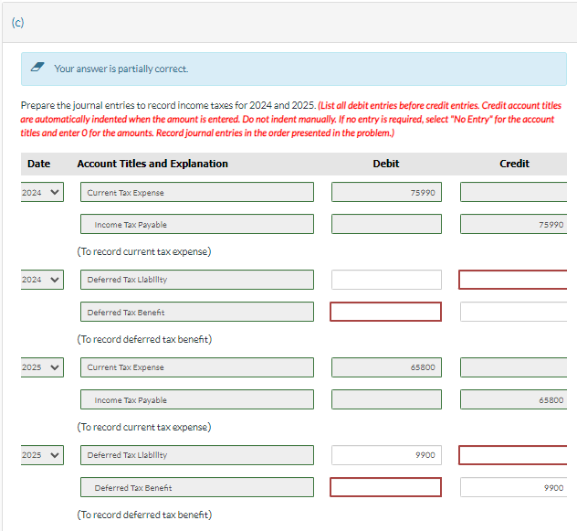This screenshot has height=531, width=577.
Task: Open the first 2025 date dropdown
Action: (42, 367)
